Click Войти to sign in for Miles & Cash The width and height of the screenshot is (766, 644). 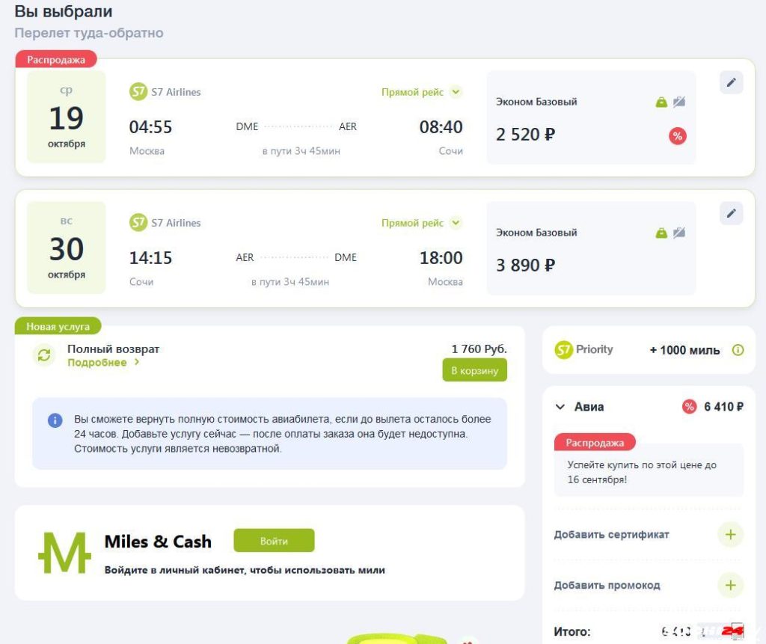click(274, 541)
